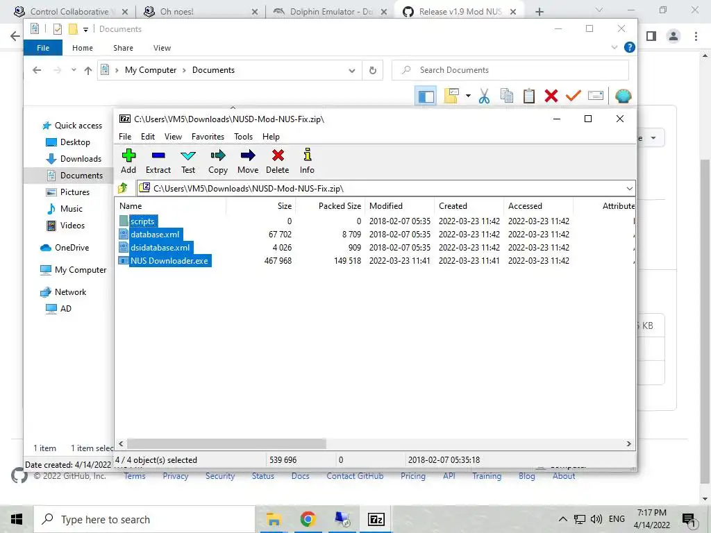Viewport: 711px width, 533px height.
Task: Click the Copy pages icon in Explorer toolbar
Action: coord(506,96)
